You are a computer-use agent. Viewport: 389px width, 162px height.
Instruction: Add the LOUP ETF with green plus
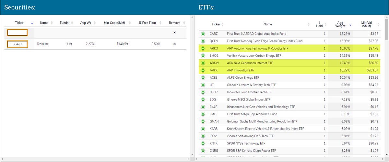203,92
